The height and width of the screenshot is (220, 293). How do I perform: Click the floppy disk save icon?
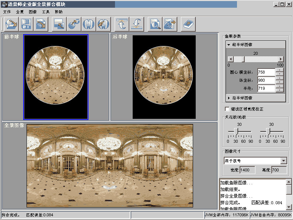[26, 24]
